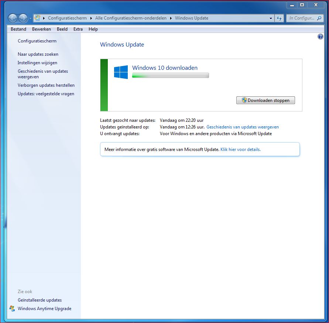Expand the arrow after Alle Configuratiescherm-onderdelen
The height and width of the screenshot is (323, 329).
tap(171, 18)
